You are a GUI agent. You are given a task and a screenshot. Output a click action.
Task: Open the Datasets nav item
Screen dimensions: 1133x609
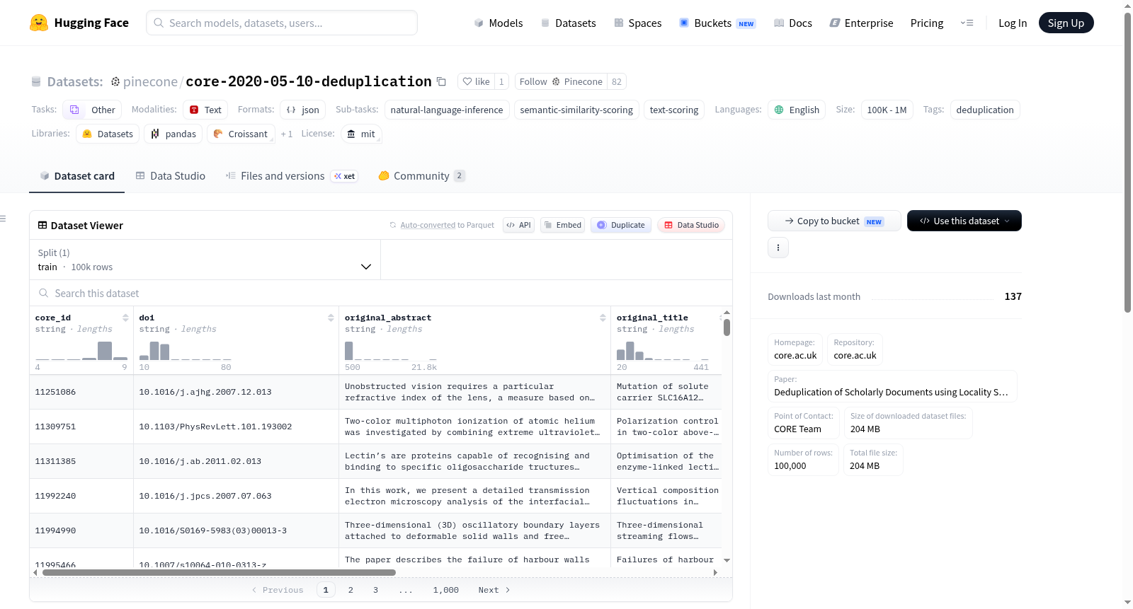569,23
